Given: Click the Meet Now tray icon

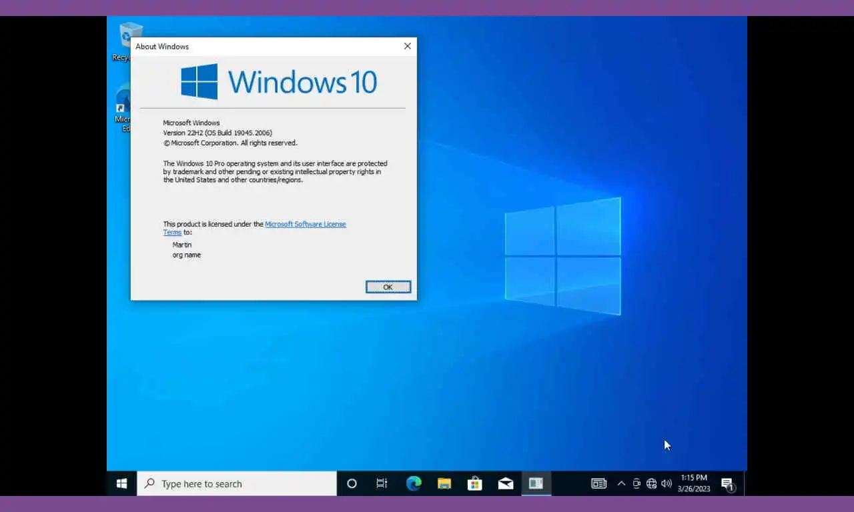Looking at the screenshot, I should (x=636, y=483).
